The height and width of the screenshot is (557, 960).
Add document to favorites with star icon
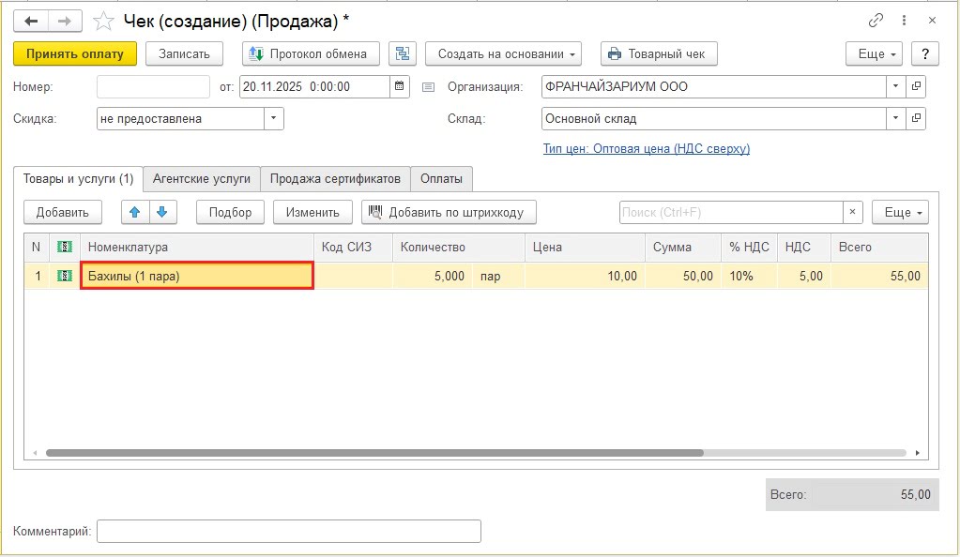click(104, 20)
